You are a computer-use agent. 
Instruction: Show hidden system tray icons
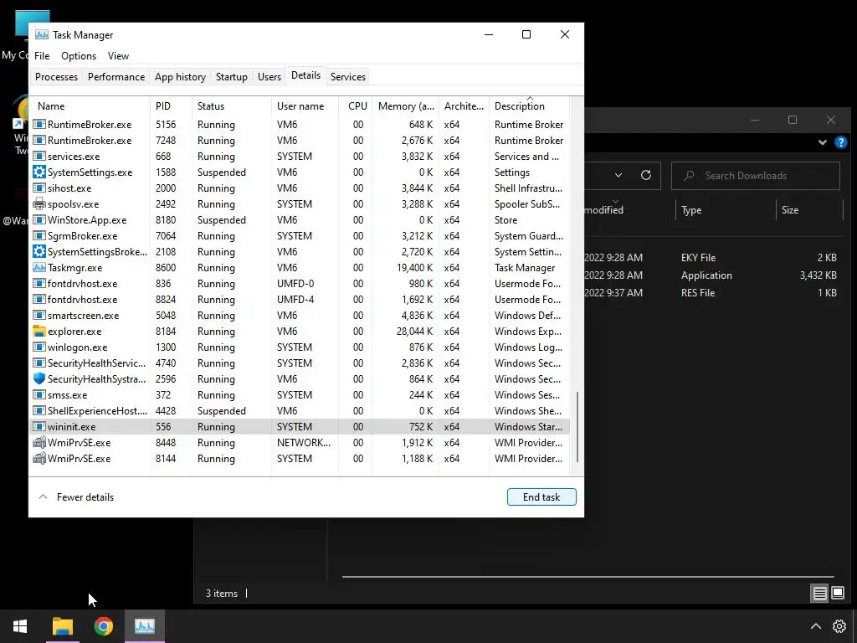pos(815,626)
